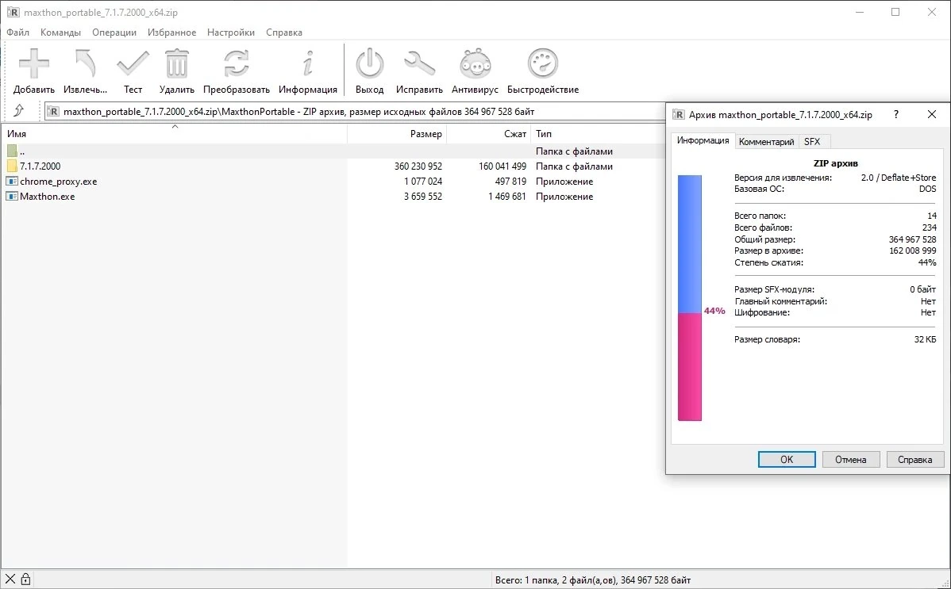This screenshot has height=589, width=951.
Task: Click the Исправить wrench icon
Action: click(x=419, y=63)
